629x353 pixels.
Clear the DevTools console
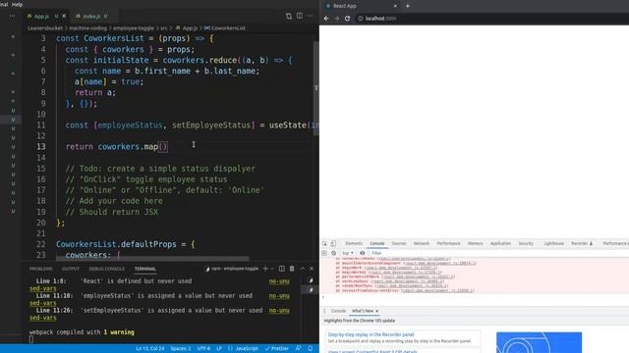coord(333,253)
